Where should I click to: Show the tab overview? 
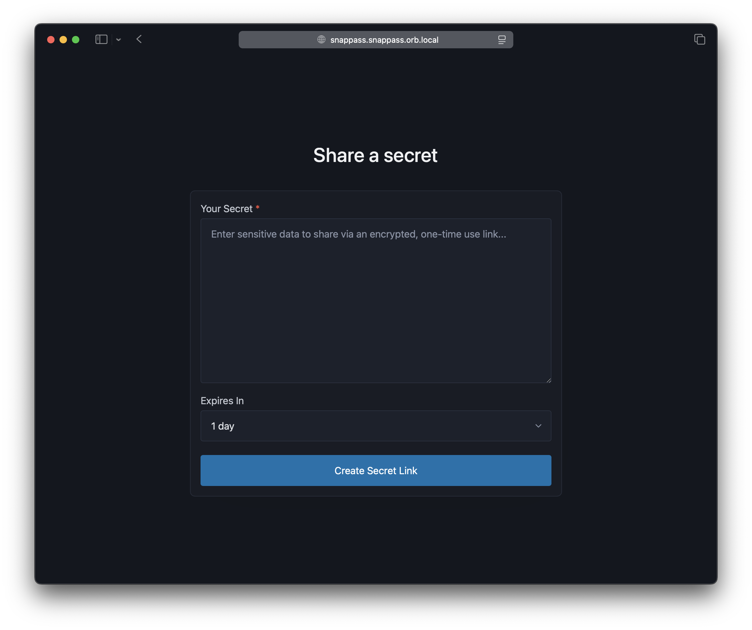(699, 39)
